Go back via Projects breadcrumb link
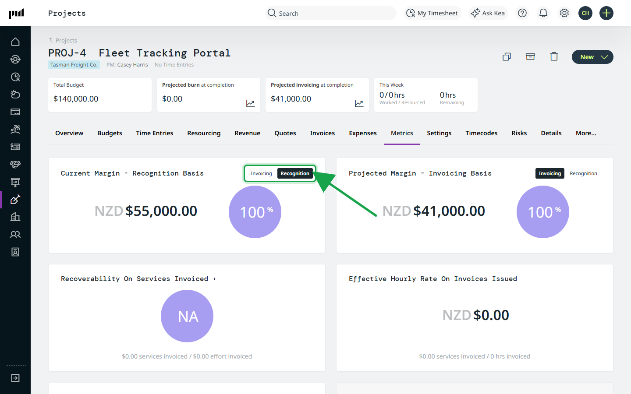 click(66, 40)
